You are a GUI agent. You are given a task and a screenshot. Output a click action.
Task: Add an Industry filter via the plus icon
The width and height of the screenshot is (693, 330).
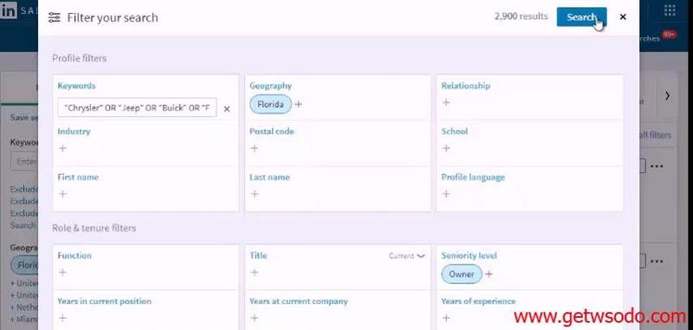62,148
